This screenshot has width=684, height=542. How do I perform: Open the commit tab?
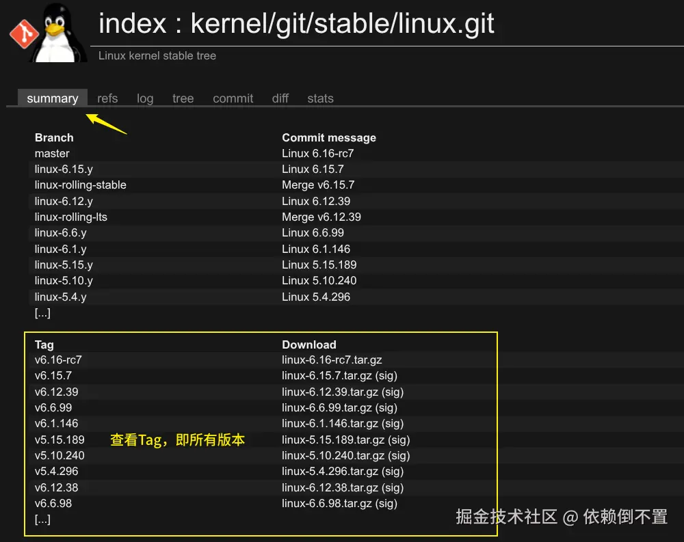click(233, 98)
